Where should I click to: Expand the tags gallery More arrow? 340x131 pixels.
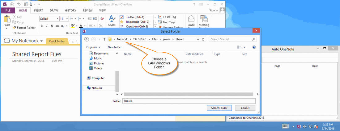[155, 26]
